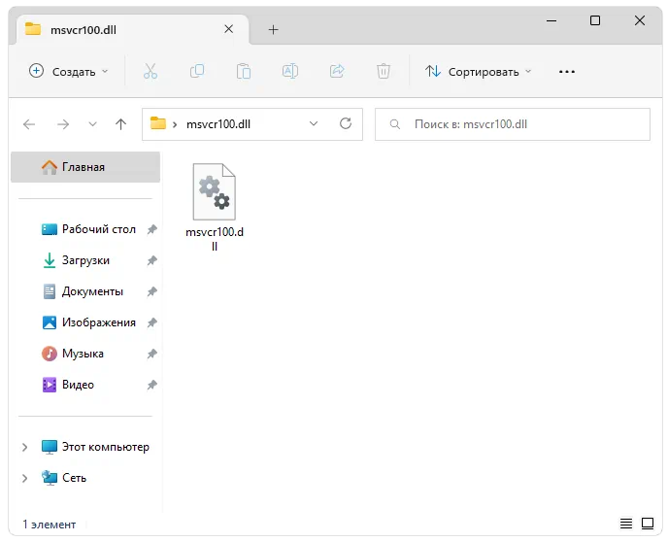668x542 pixels.
Task: Click the pin icon beside Видео
Action: click(152, 385)
